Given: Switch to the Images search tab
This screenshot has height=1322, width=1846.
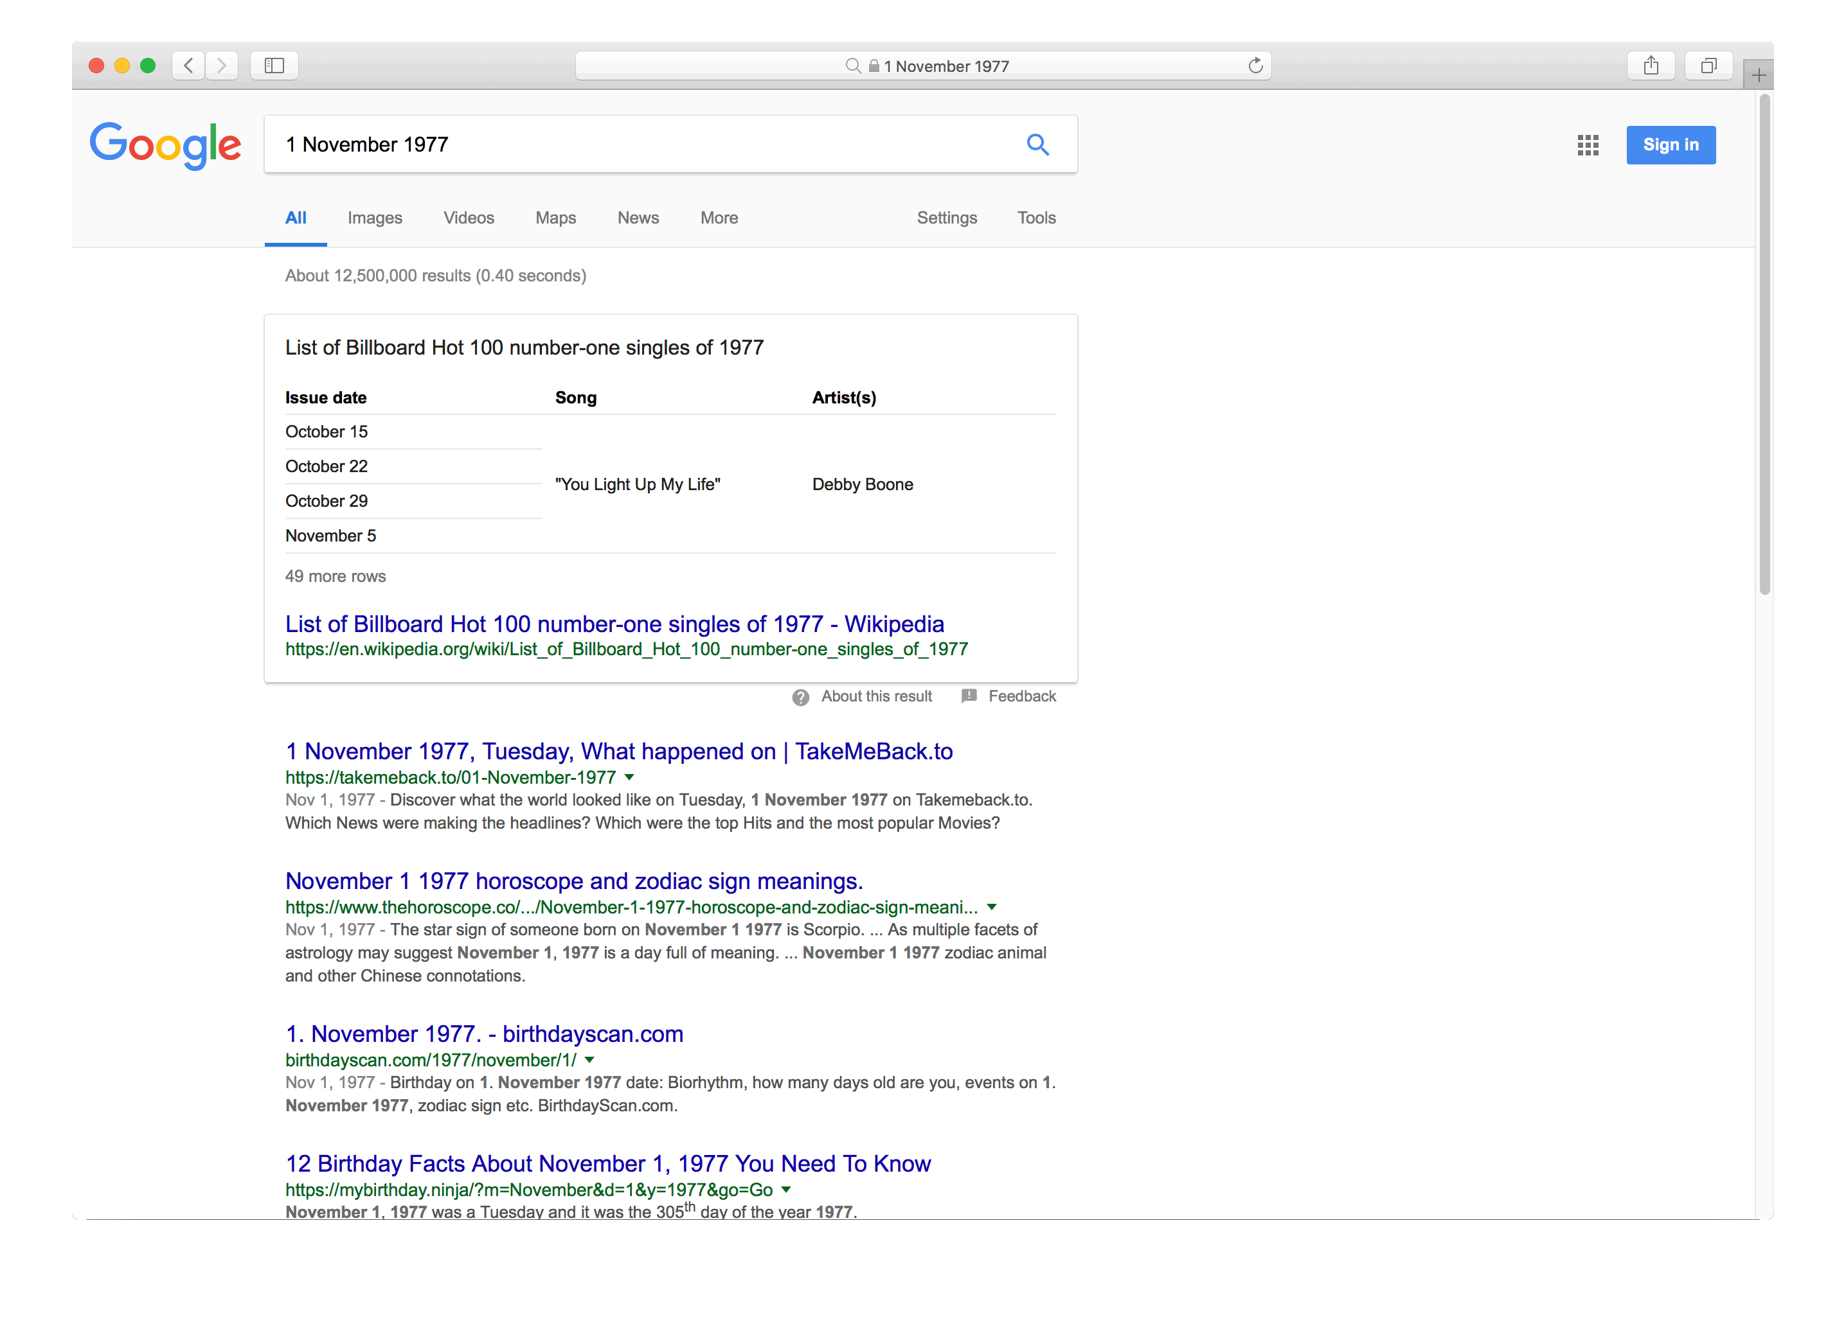Looking at the screenshot, I should coord(375,218).
